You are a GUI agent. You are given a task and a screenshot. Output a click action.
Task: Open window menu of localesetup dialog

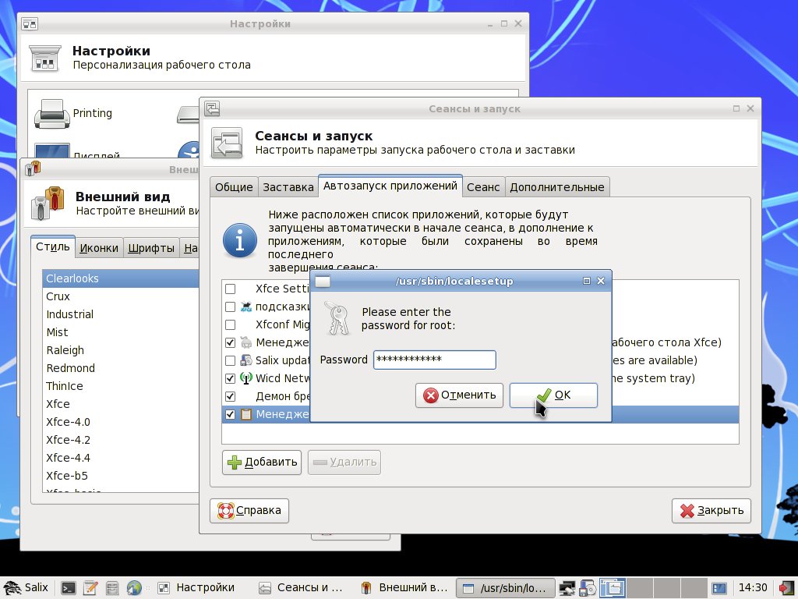[x=323, y=281]
